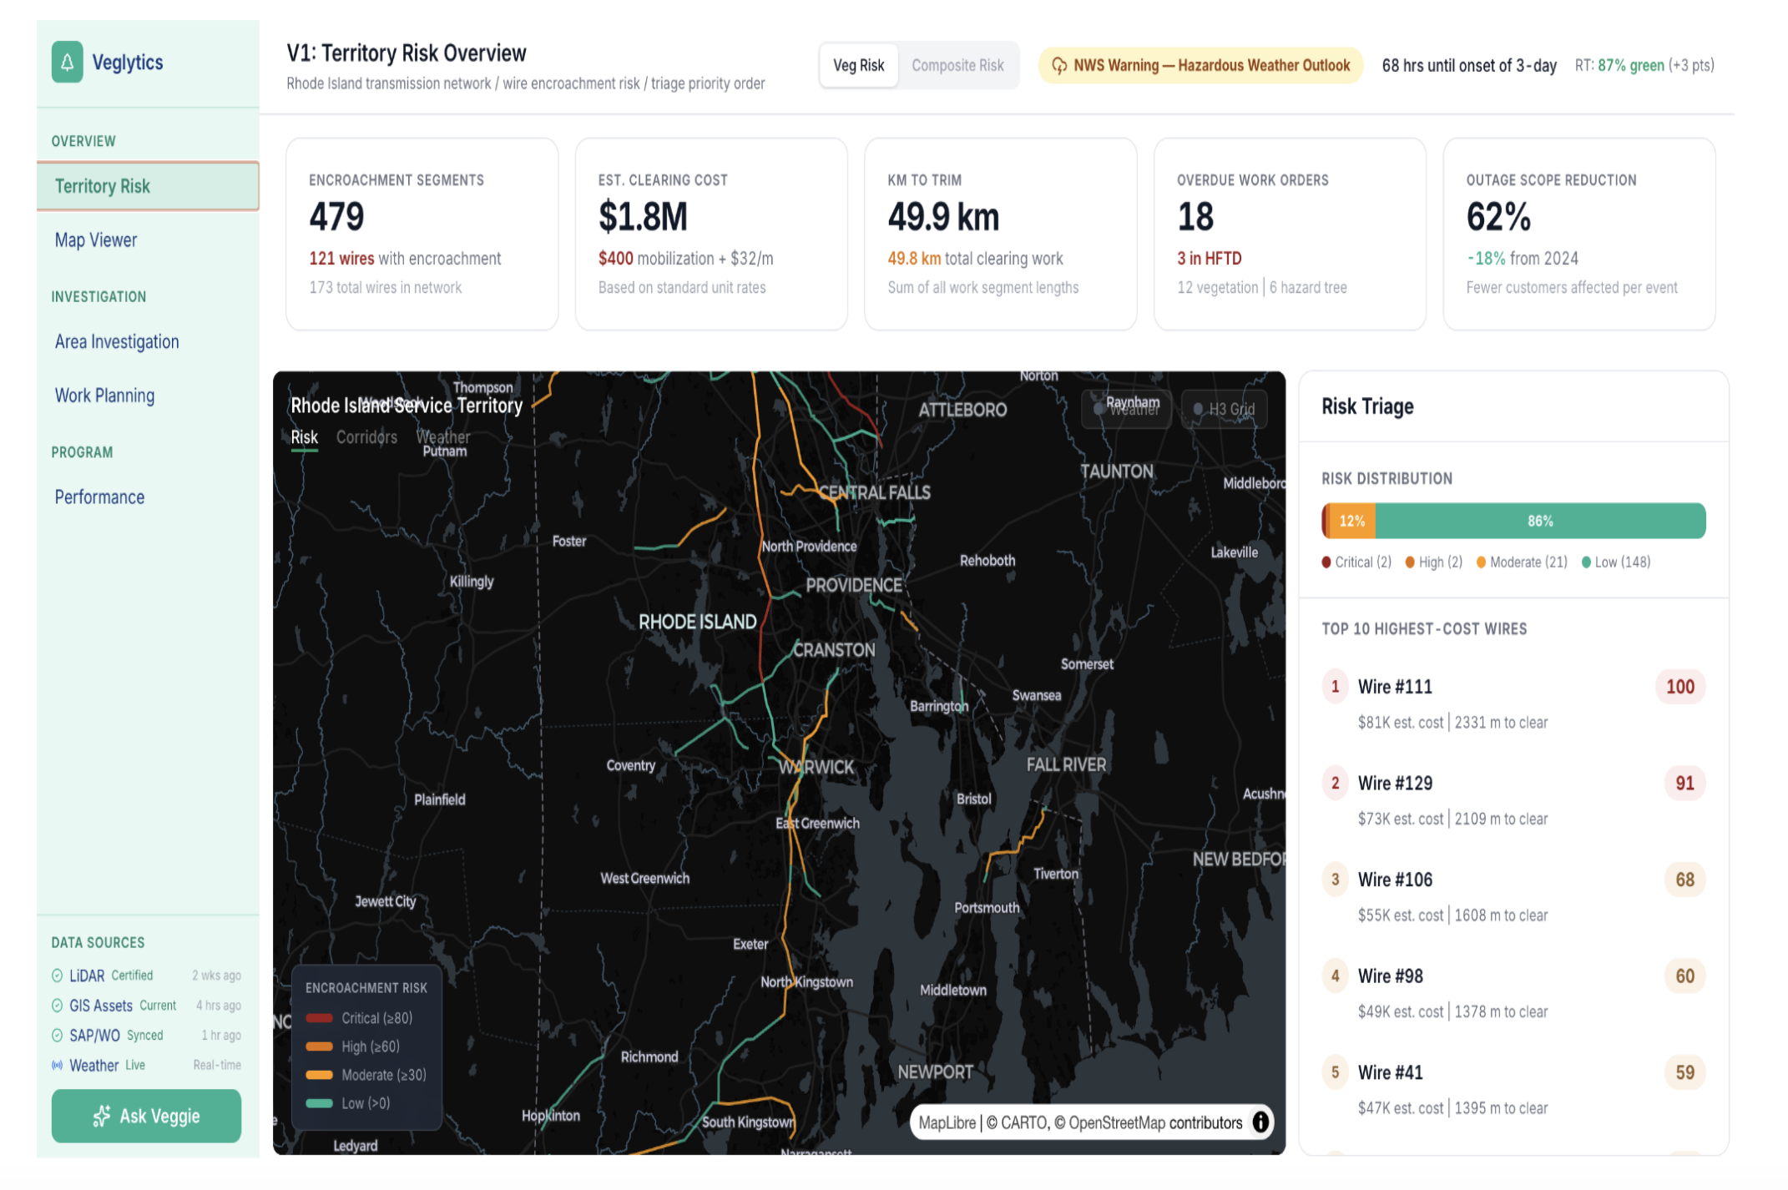Screen dimensions: 1788x1190
Task: Open the KM to Trim card
Action: coord(1001,234)
